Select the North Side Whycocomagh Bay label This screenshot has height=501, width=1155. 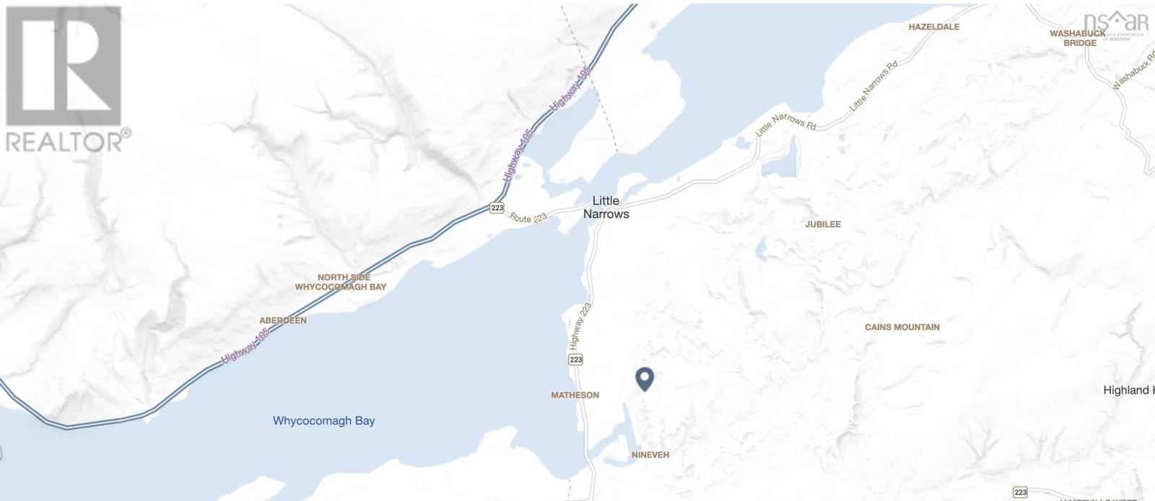click(341, 282)
